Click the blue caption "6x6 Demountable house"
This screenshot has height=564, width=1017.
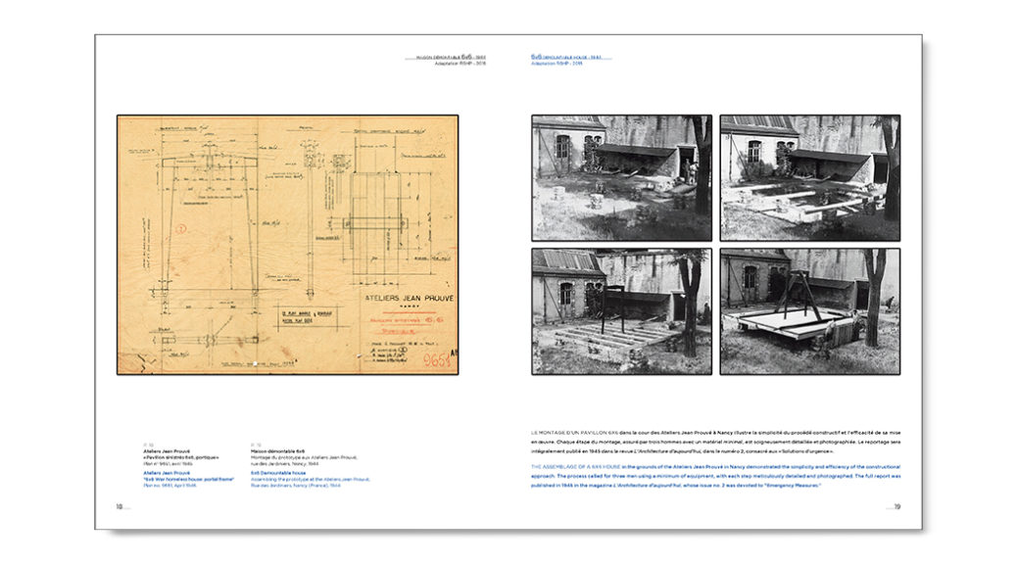[x=278, y=473]
